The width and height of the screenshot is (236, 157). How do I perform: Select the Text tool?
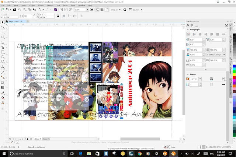tap(3, 67)
